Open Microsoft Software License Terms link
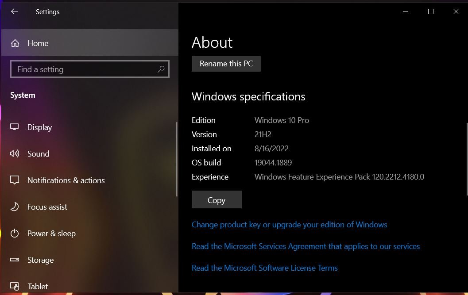This screenshot has height=295, width=468. (x=264, y=268)
